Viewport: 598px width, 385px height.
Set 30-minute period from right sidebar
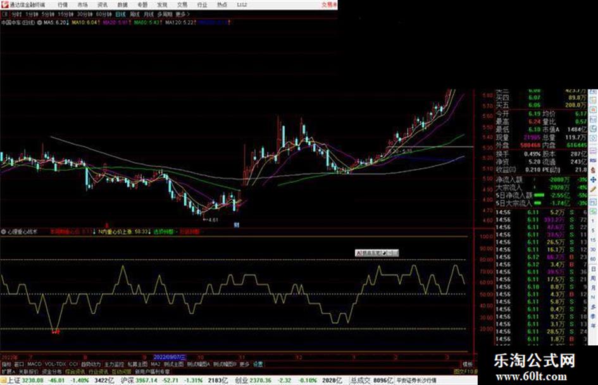click(593, 250)
